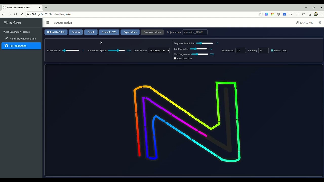Adjust the Stroke Width slider
Image resolution: width=324 pixels, height=182 pixels.
point(71,50)
